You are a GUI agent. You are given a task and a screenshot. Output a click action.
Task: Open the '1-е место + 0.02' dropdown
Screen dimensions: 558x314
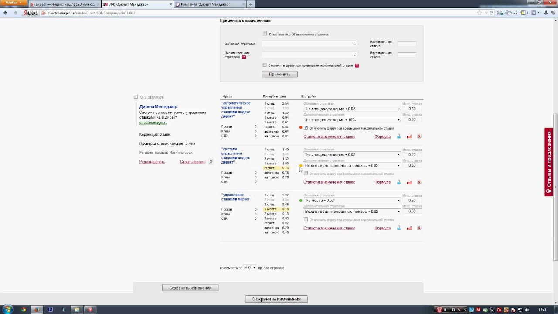pyautogui.click(x=352, y=201)
